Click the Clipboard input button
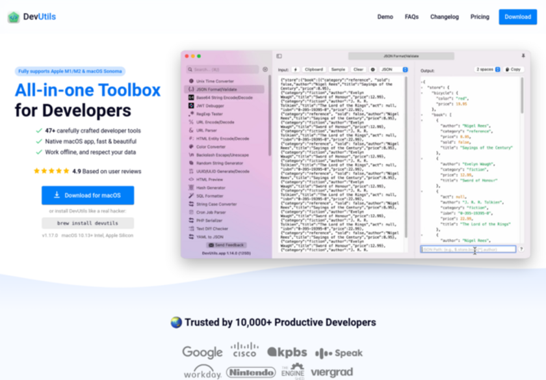The image size is (546, 380). coord(314,70)
